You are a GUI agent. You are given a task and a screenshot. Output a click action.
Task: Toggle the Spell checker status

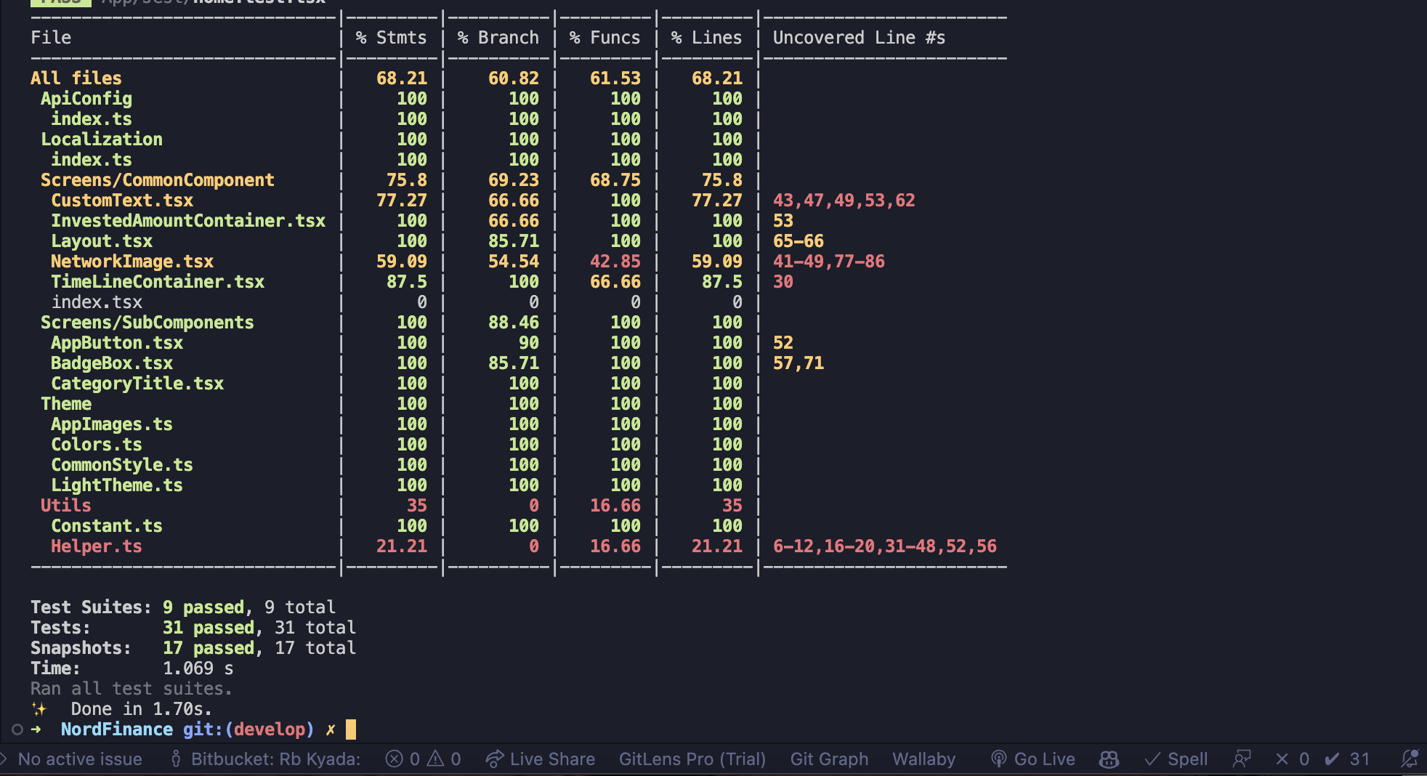(1176, 759)
